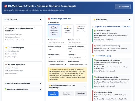Select Frage-Antwort (Assistent) KI-Typ option
Image resolution: width=135 pixels, height=101 pixels.
click(54, 31)
